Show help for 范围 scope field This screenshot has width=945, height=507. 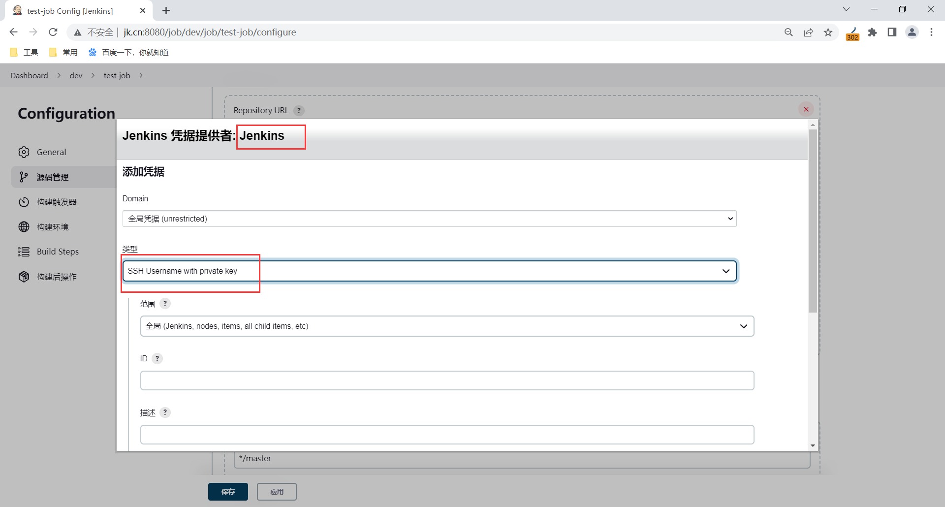pyautogui.click(x=165, y=304)
